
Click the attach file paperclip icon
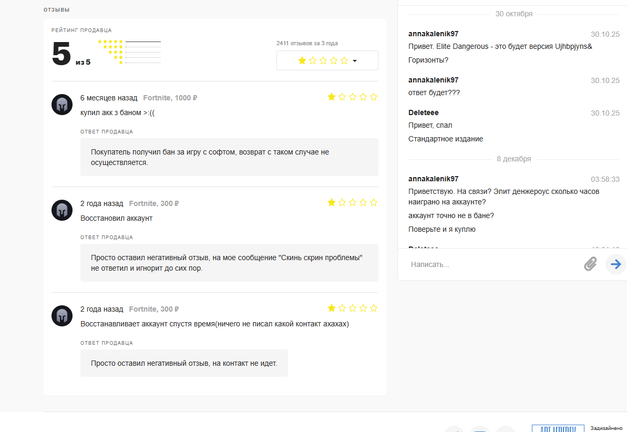(590, 264)
